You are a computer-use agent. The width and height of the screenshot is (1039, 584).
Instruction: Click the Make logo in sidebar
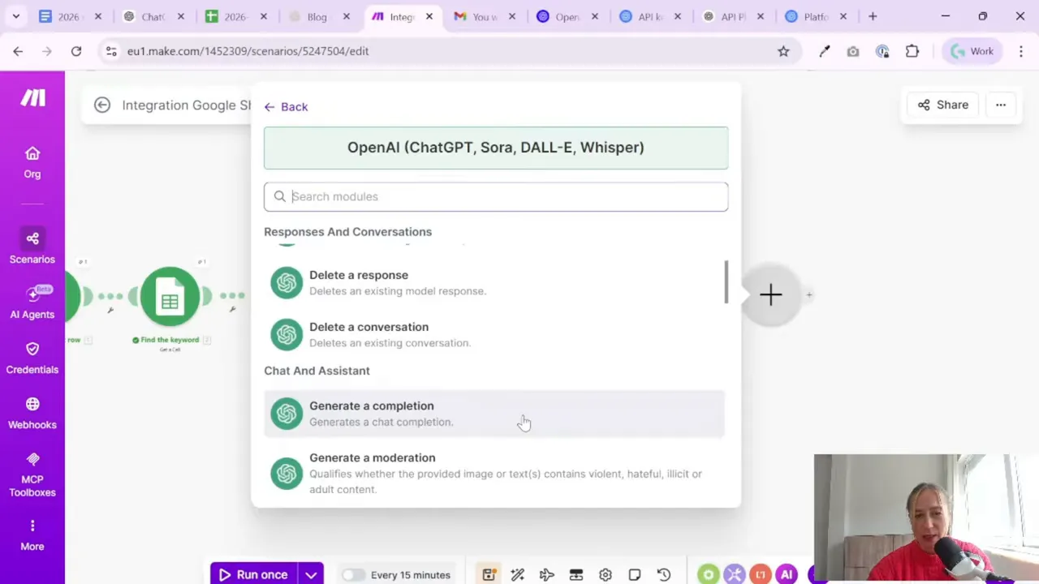(32, 98)
